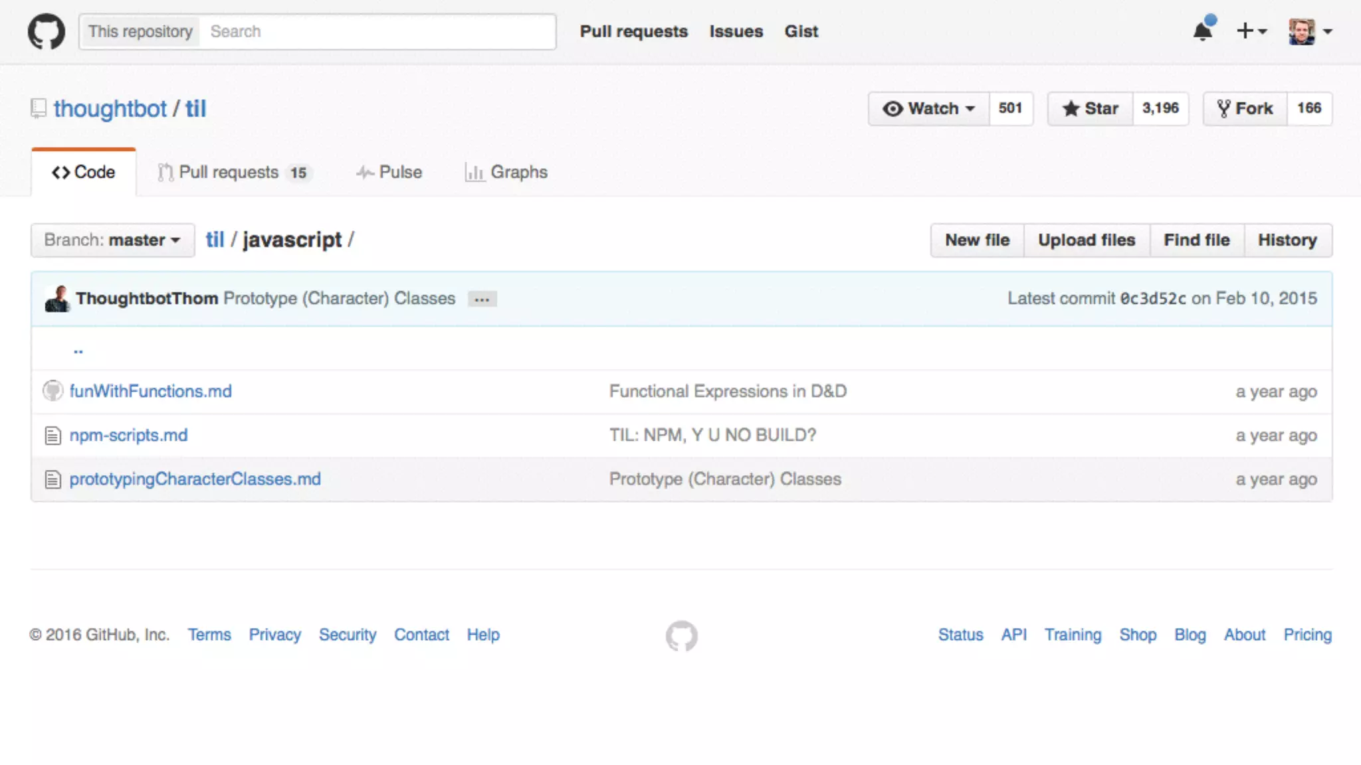The width and height of the screenshot is (1361, 765).
Task: Open funWithFunctions.md file link
Action: pyautogui.click(x=150, y=391)
